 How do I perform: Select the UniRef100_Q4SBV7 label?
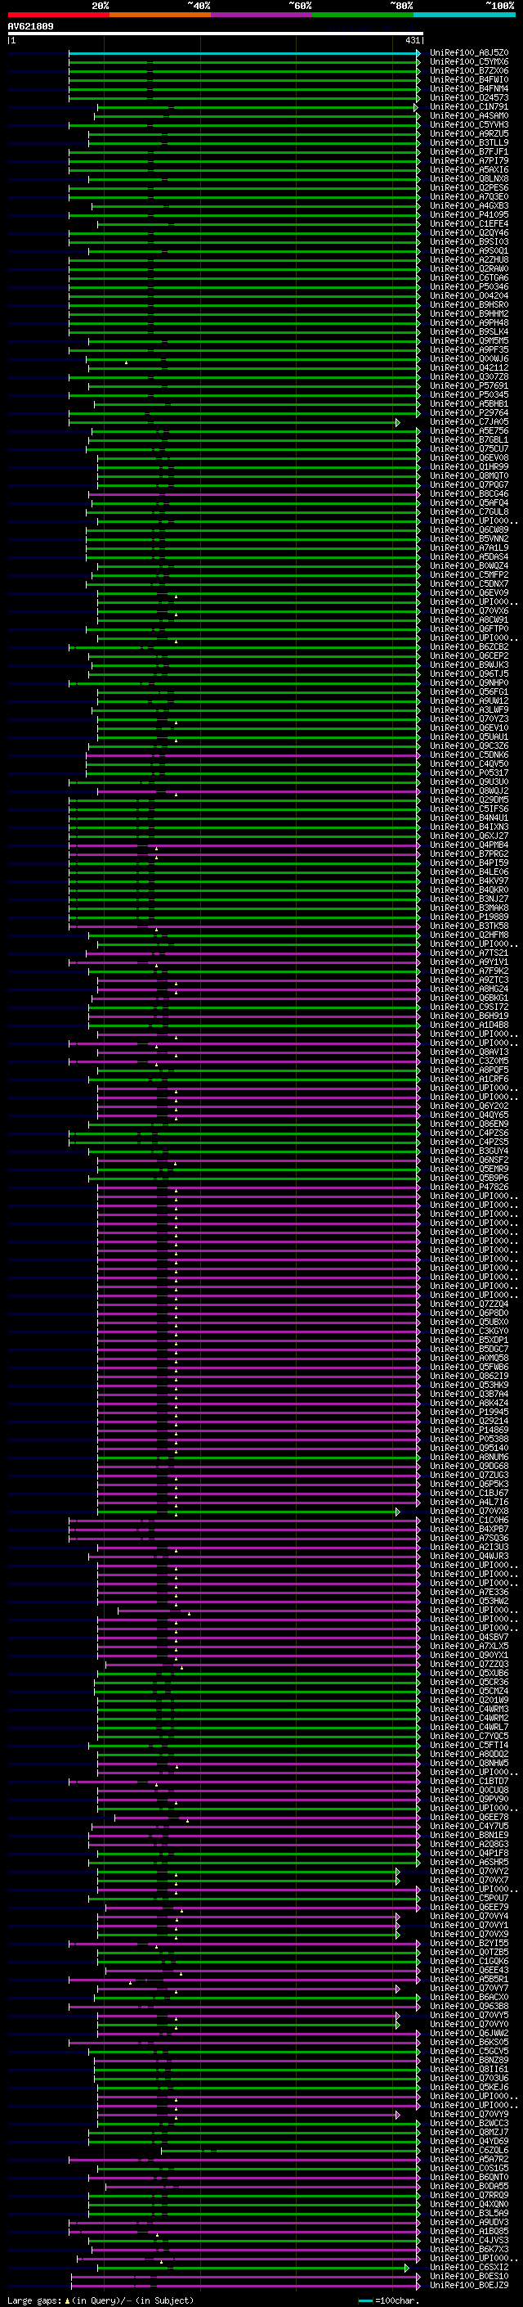pos(469,1637)
